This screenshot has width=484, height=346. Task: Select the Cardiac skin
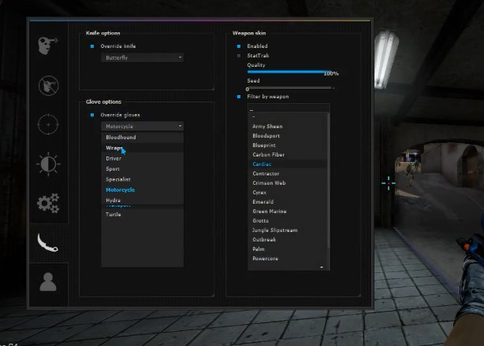click(x=288, y=164)
